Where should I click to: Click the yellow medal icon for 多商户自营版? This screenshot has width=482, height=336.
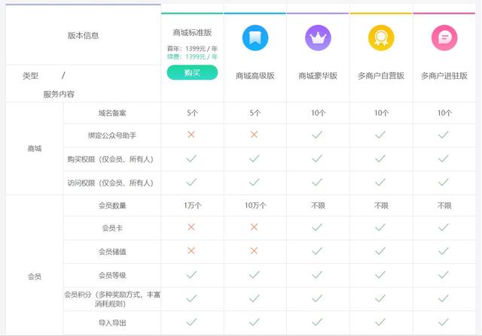381,38
